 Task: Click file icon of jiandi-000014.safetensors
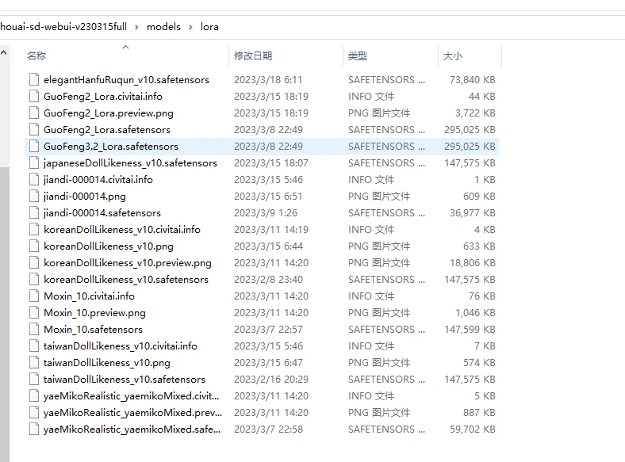click(34, 213)
